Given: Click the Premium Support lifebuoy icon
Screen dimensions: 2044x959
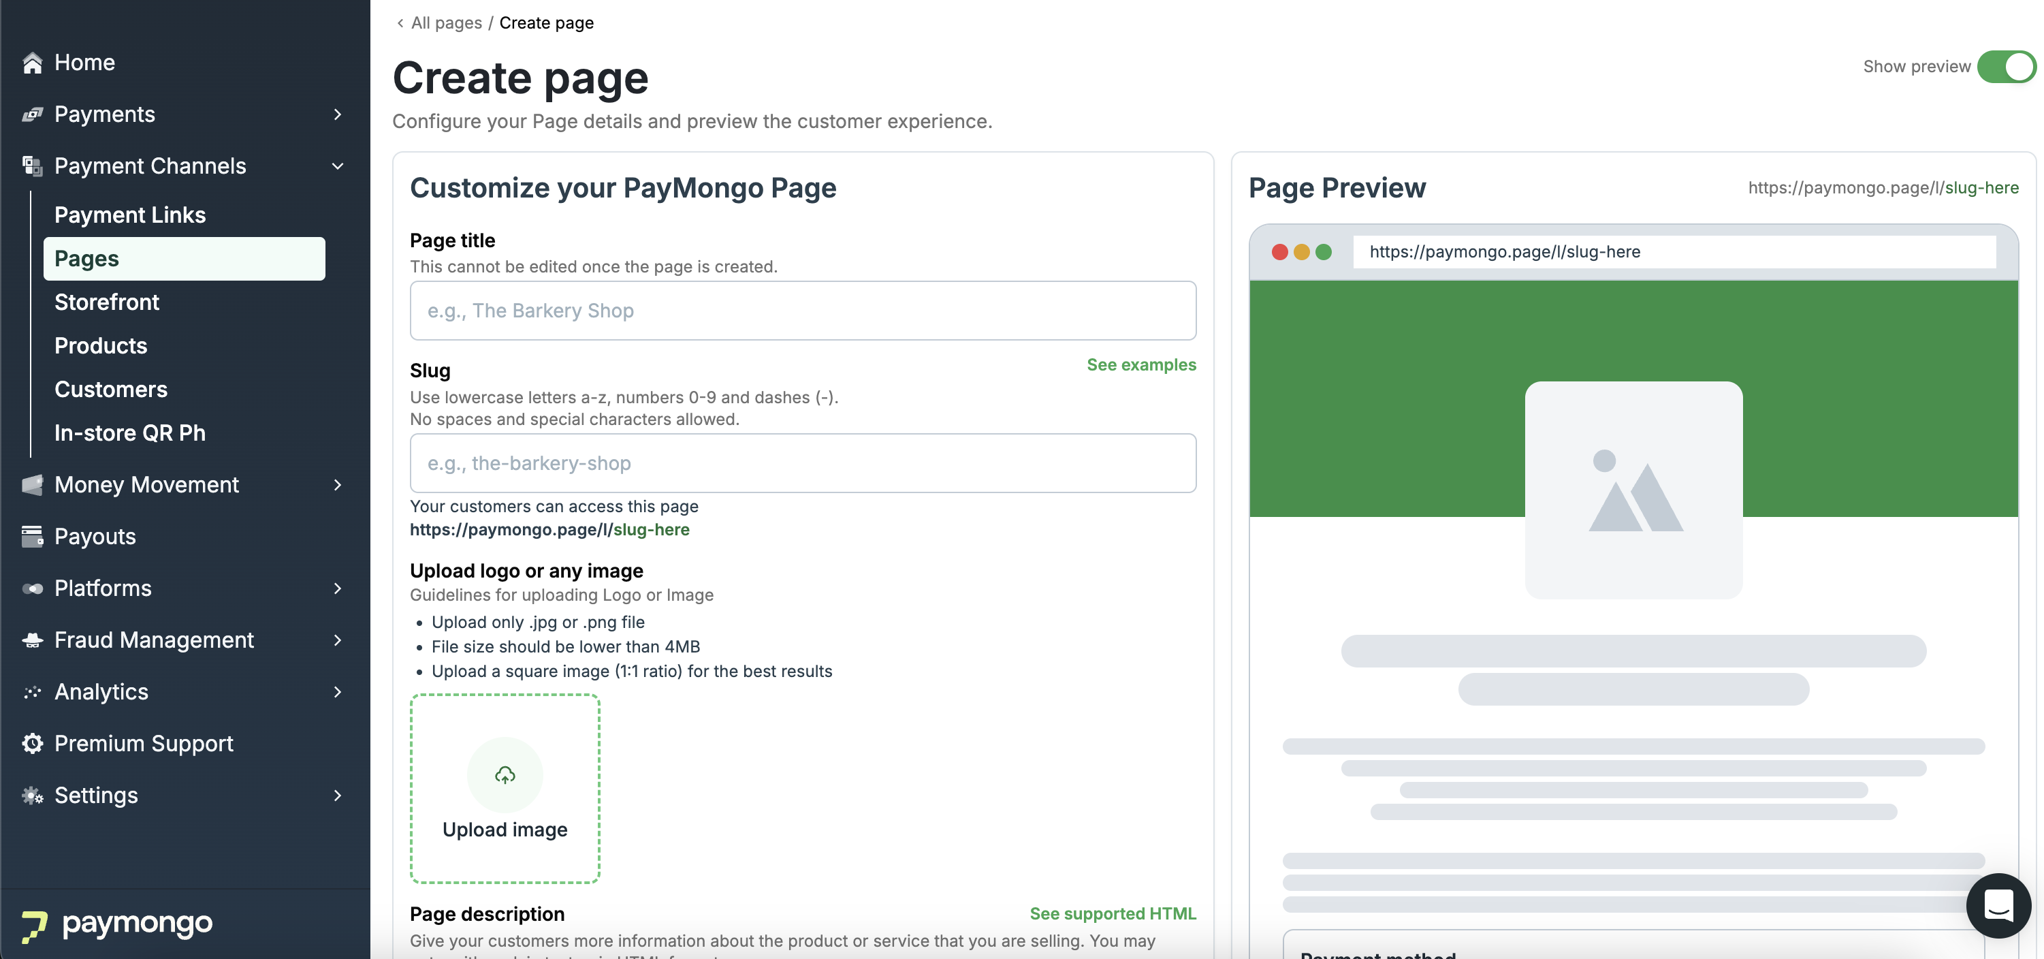Looking at the screenshot, I should point(33,743).
